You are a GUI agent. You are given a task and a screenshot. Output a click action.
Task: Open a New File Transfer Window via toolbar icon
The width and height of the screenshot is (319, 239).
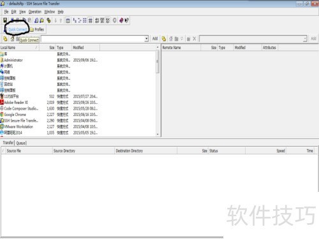(41, 20)
